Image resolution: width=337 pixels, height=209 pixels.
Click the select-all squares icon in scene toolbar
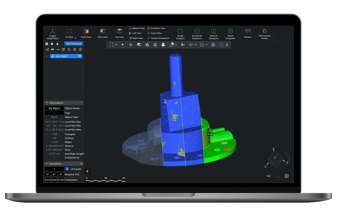[64, 50]
